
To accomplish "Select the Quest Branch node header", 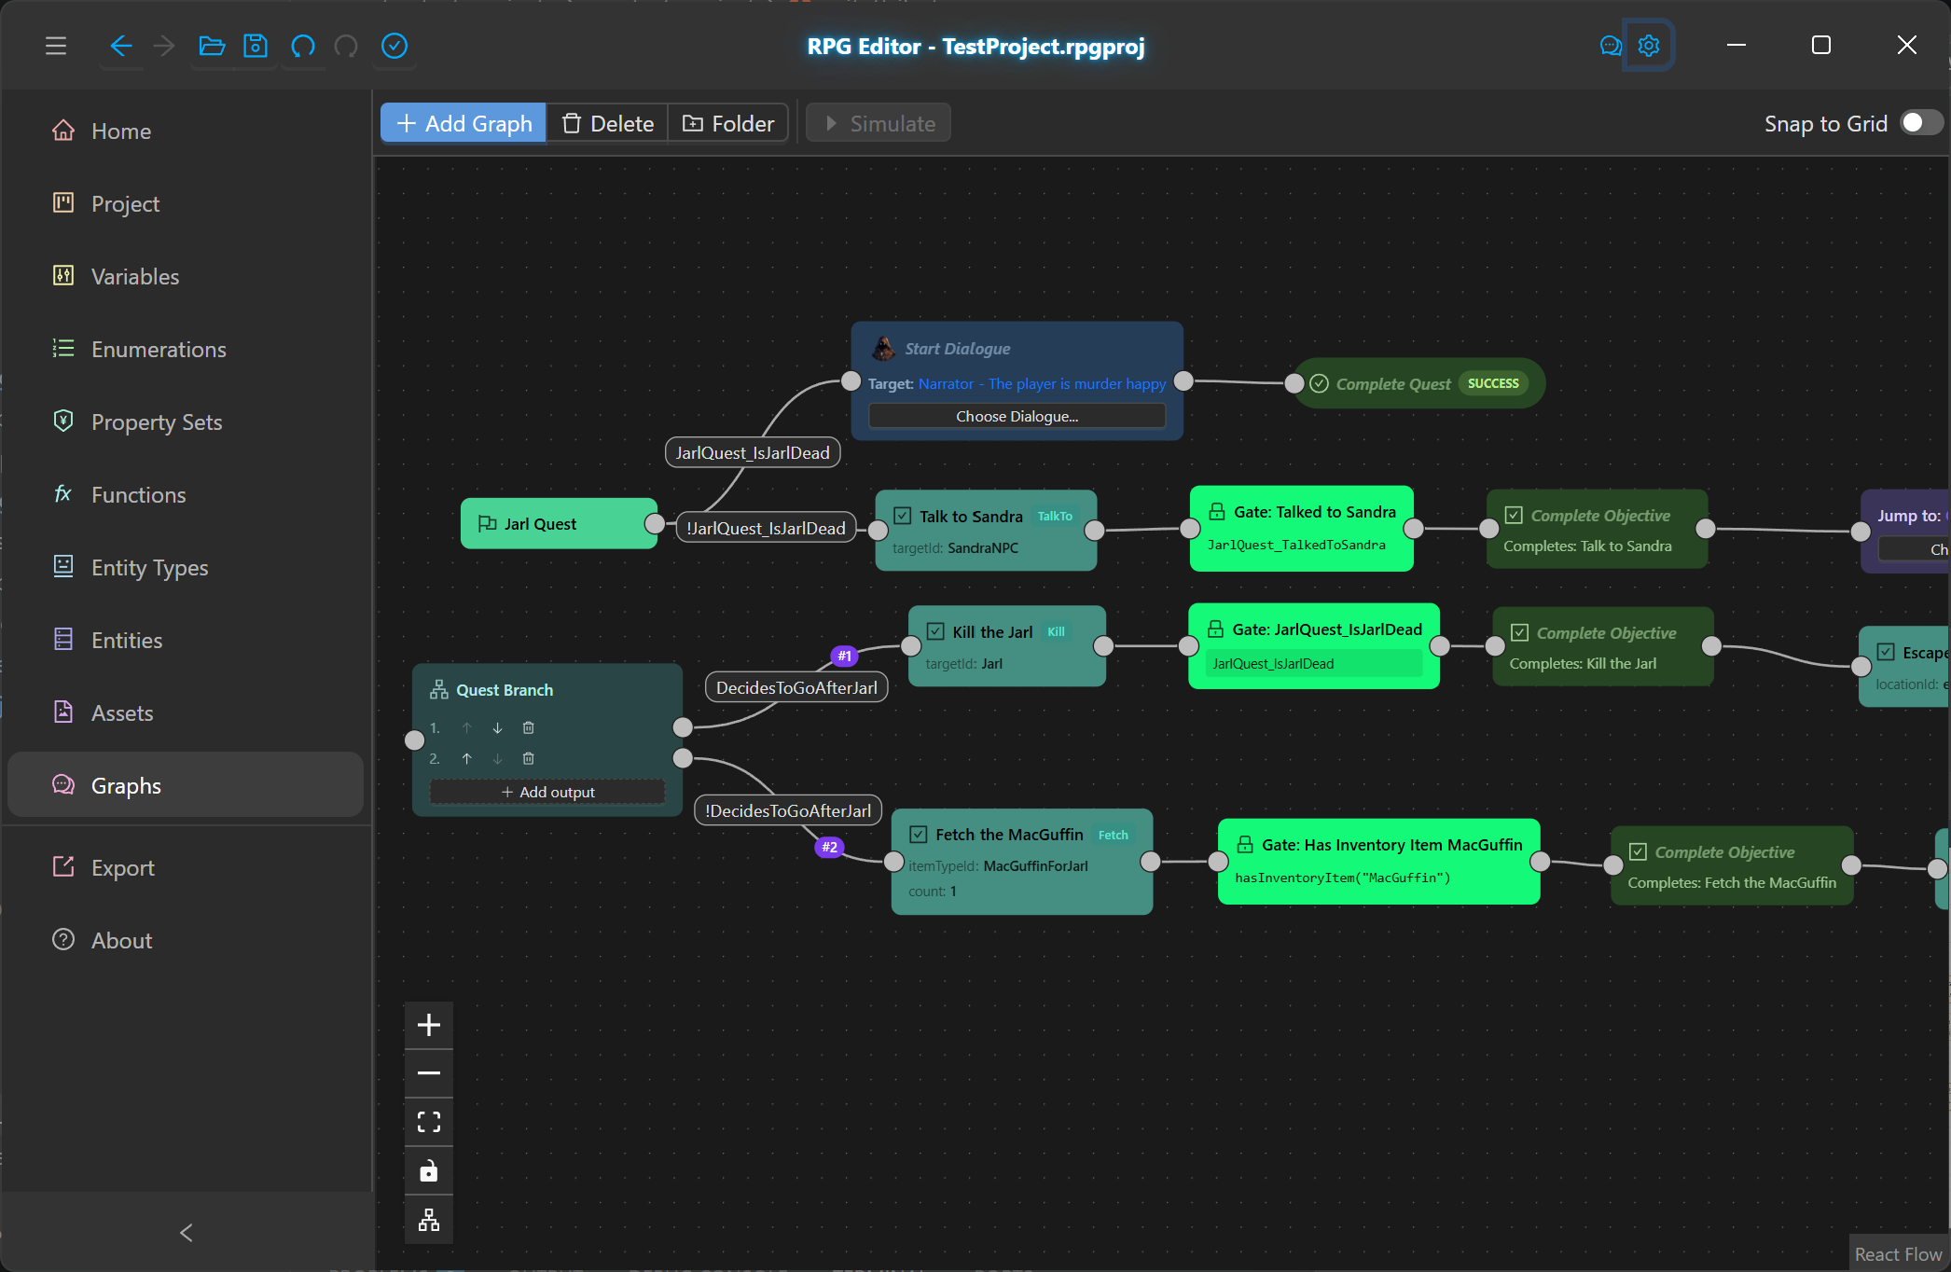I will click(x=504, y=690).
